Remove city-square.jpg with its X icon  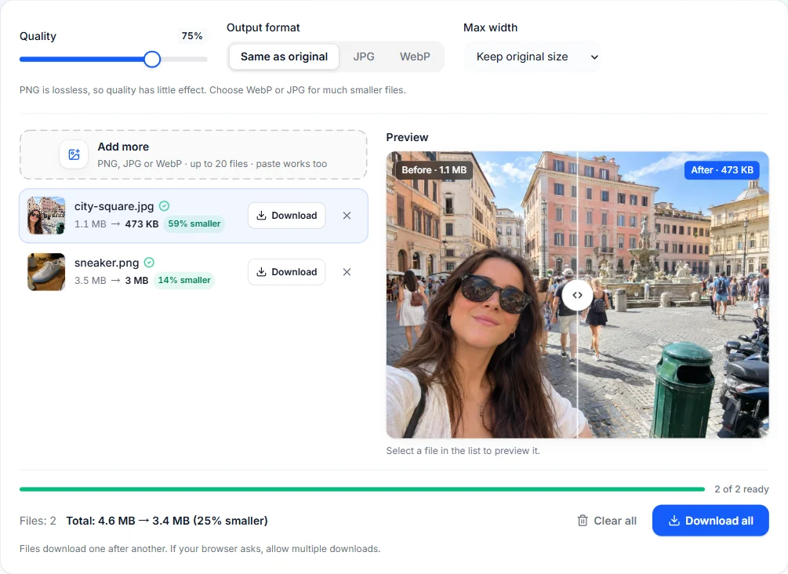(x=347, y=216)
